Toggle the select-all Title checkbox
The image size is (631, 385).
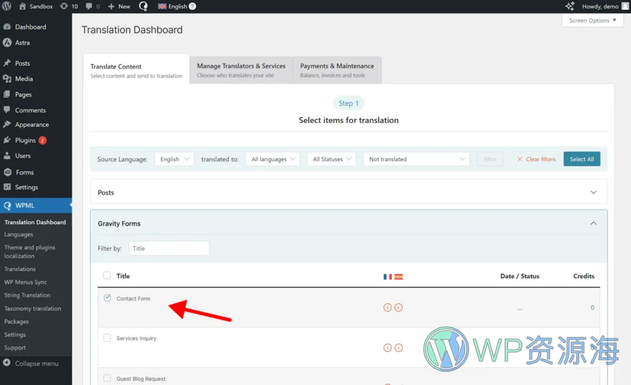pos(107,275)
